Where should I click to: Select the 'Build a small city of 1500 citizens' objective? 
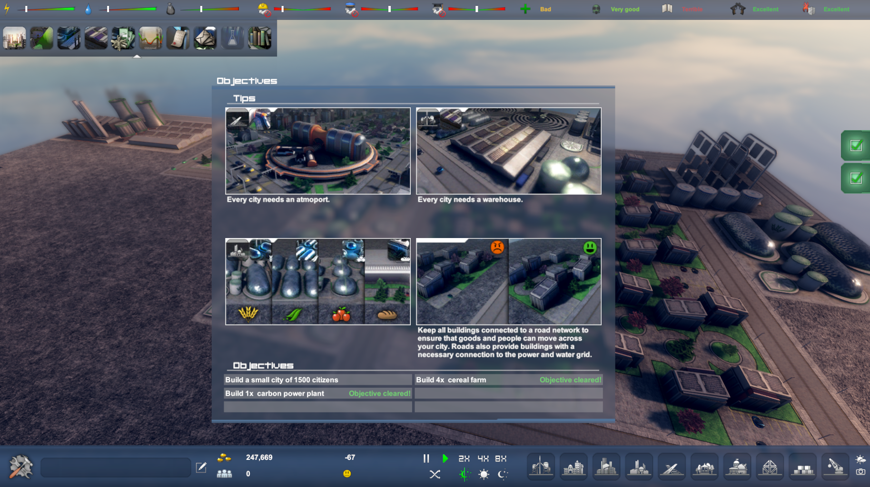click(x=318, y=380)
